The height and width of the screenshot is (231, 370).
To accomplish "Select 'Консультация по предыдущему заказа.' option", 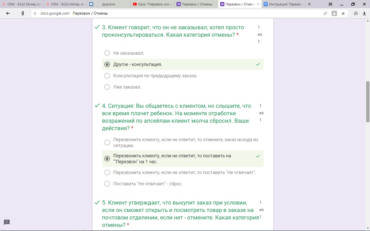I will pos(107,76).
